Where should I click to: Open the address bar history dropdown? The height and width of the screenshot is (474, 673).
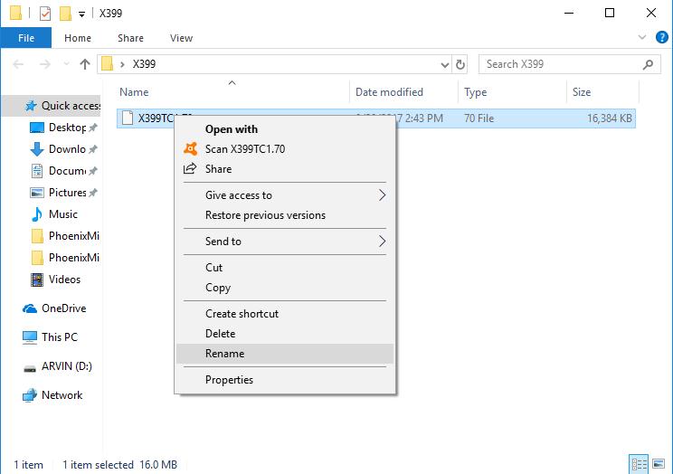[444, 64]
